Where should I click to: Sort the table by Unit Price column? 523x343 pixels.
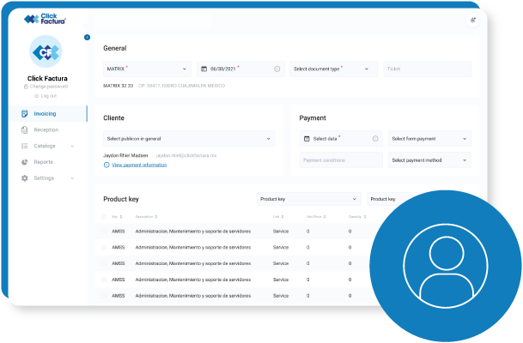click(316, 217)
